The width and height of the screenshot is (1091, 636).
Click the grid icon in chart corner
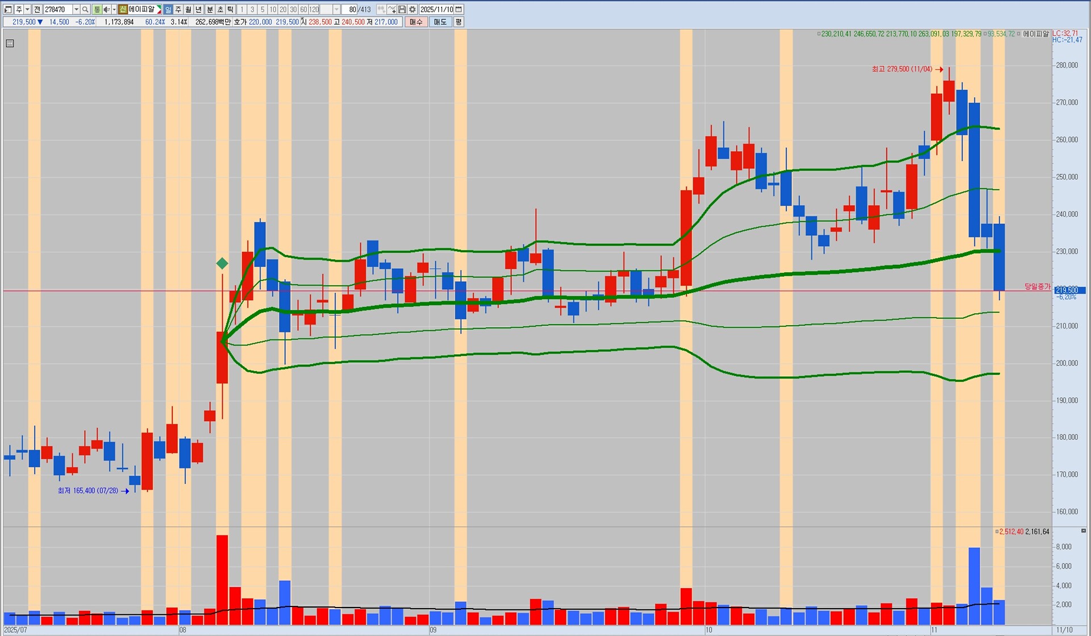10,43
